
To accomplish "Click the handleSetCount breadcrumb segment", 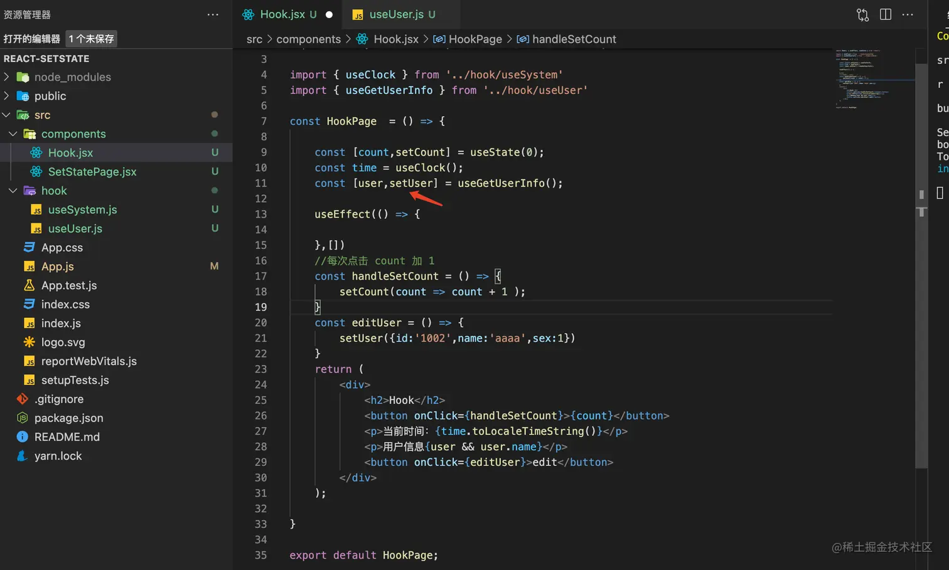I will pyautogui.click(x=574, y=39).
